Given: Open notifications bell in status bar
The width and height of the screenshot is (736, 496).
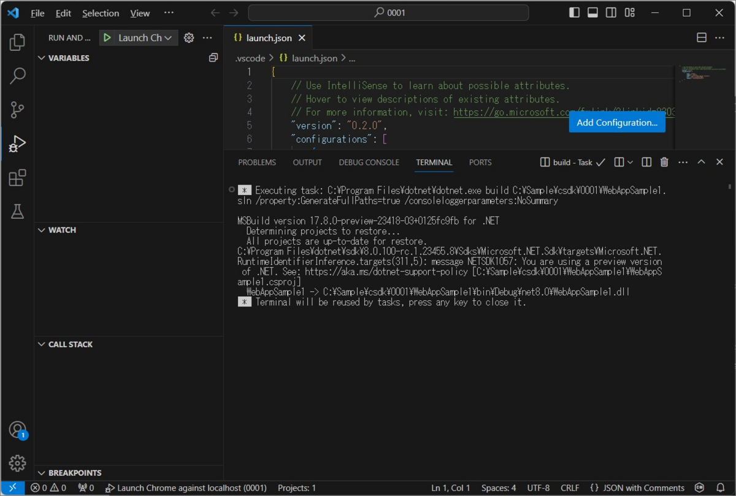Looking at the screenshot, I should click(721, 488).
